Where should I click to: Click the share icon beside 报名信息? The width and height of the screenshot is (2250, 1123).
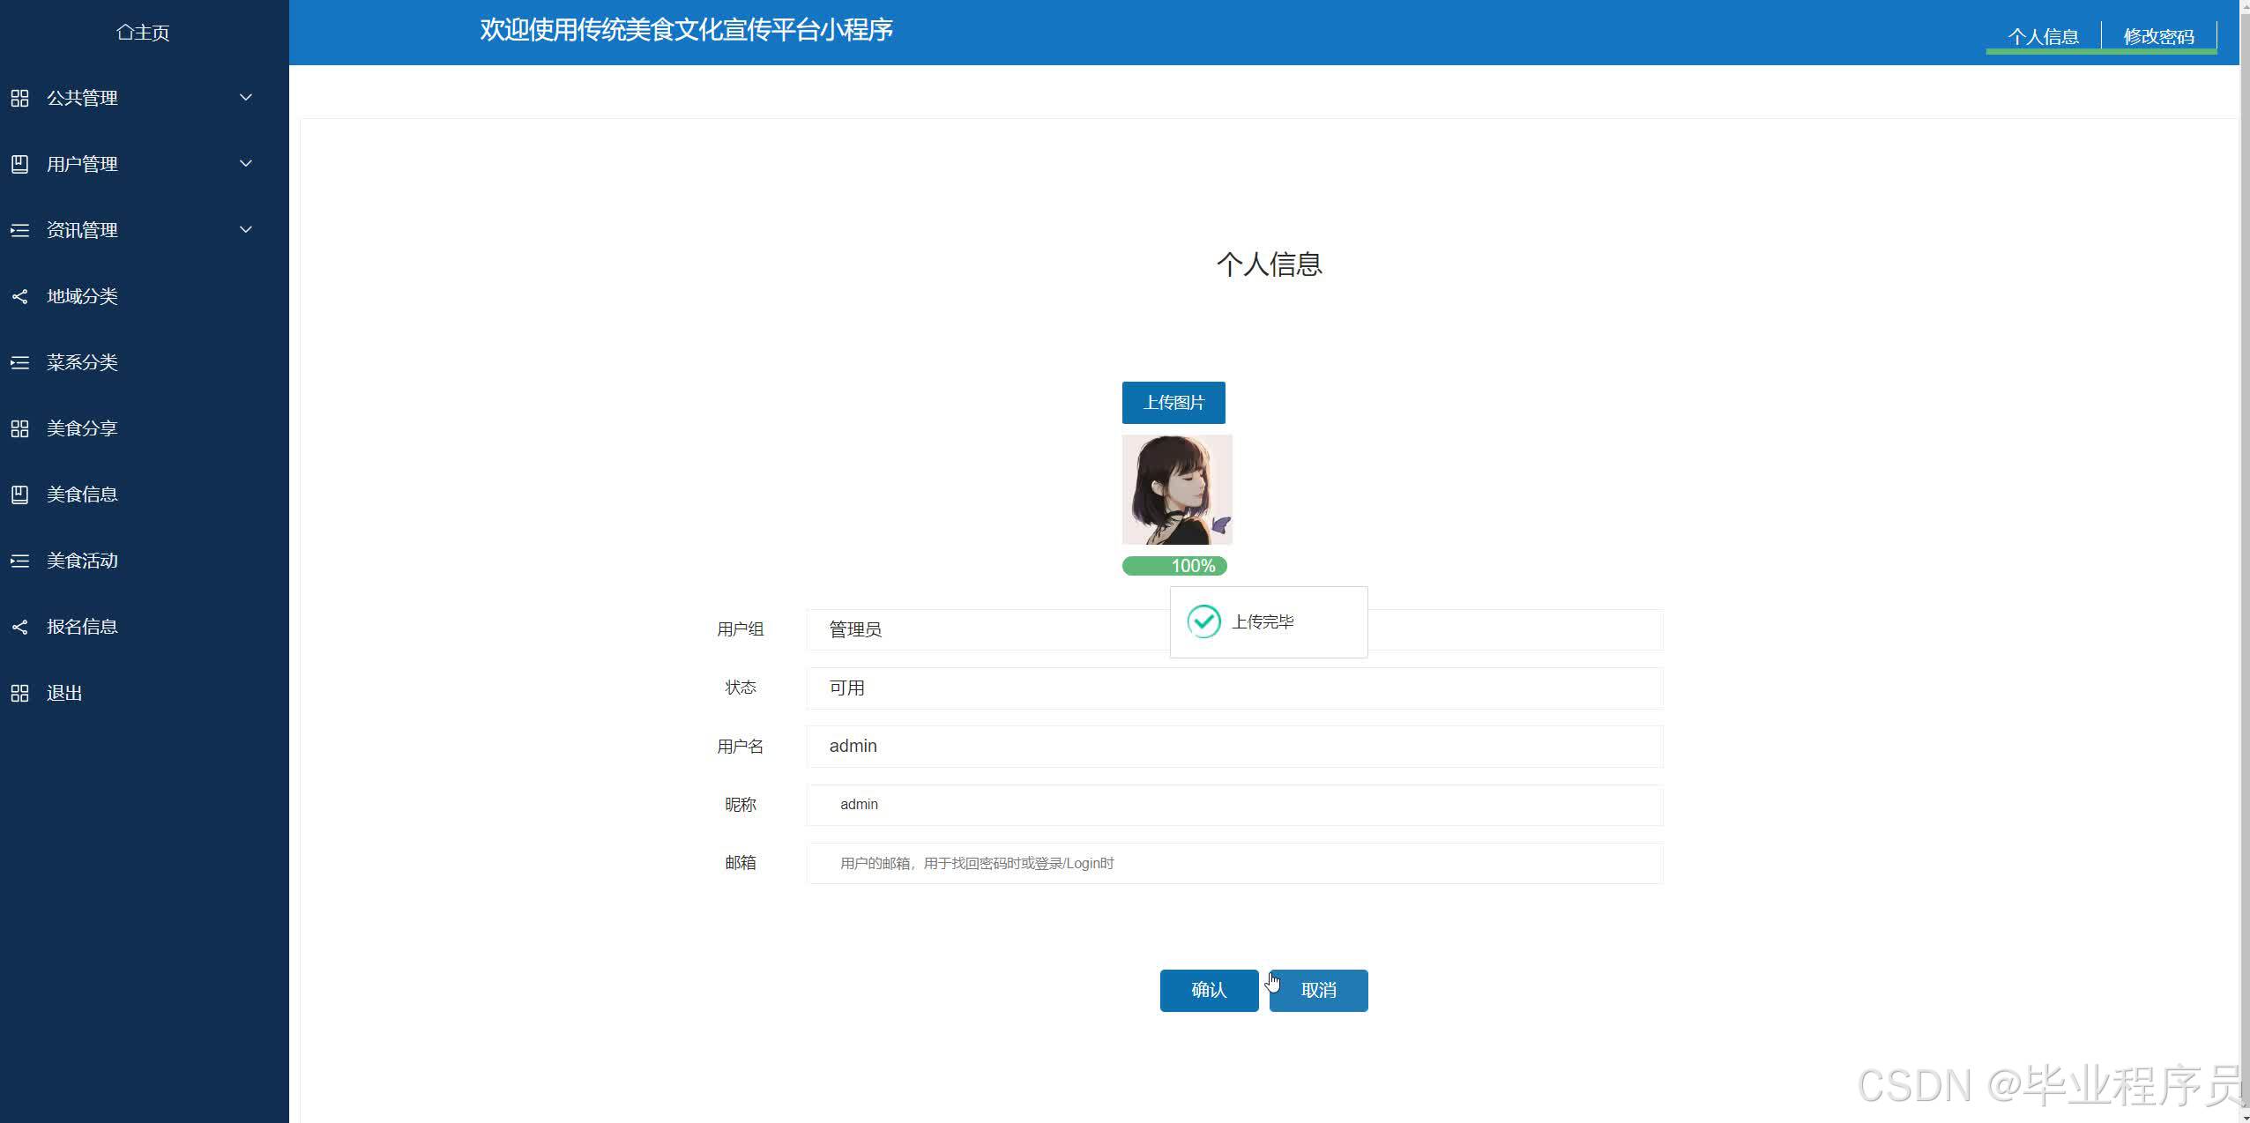coord(19,627)
